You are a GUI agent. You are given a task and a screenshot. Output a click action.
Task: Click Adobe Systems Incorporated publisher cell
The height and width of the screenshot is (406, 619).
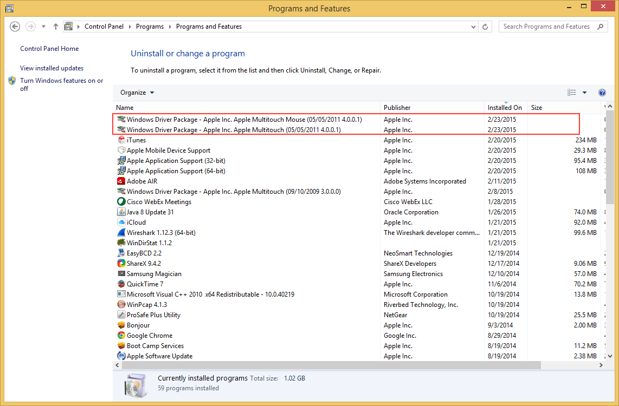click(425, 181)
